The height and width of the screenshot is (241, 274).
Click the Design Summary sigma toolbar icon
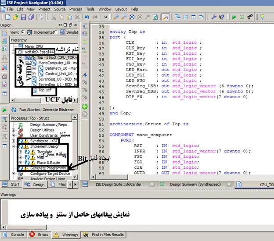tap(242, 17)
